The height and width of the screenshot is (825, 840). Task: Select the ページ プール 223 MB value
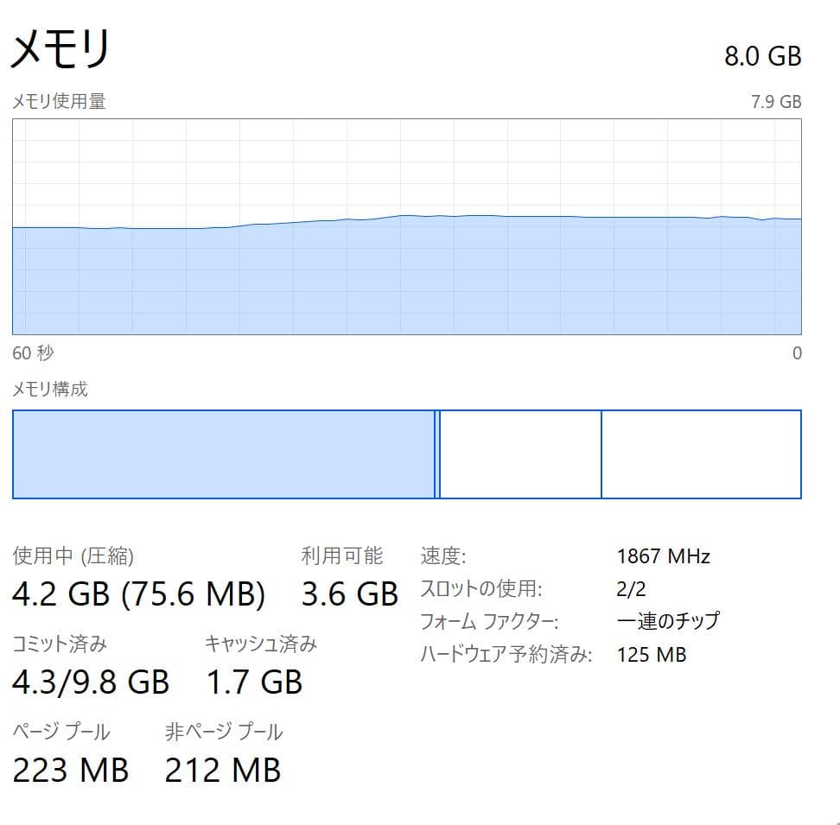[x=72, y=769]
